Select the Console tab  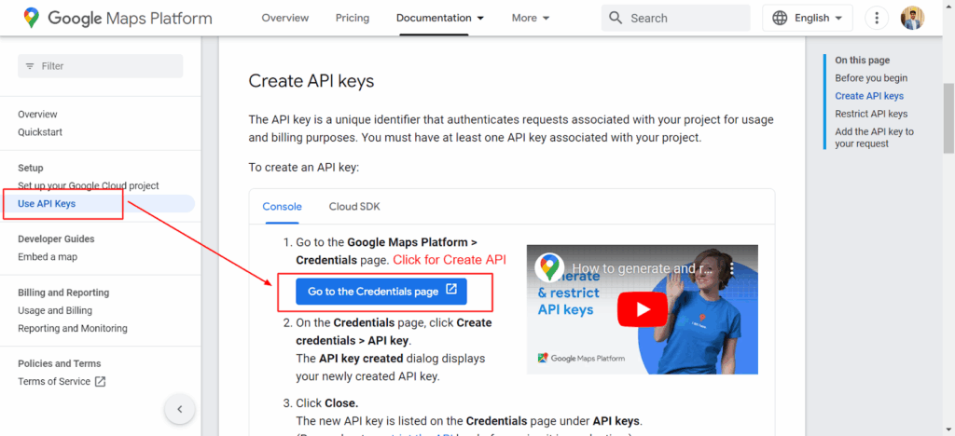[282, 207]
